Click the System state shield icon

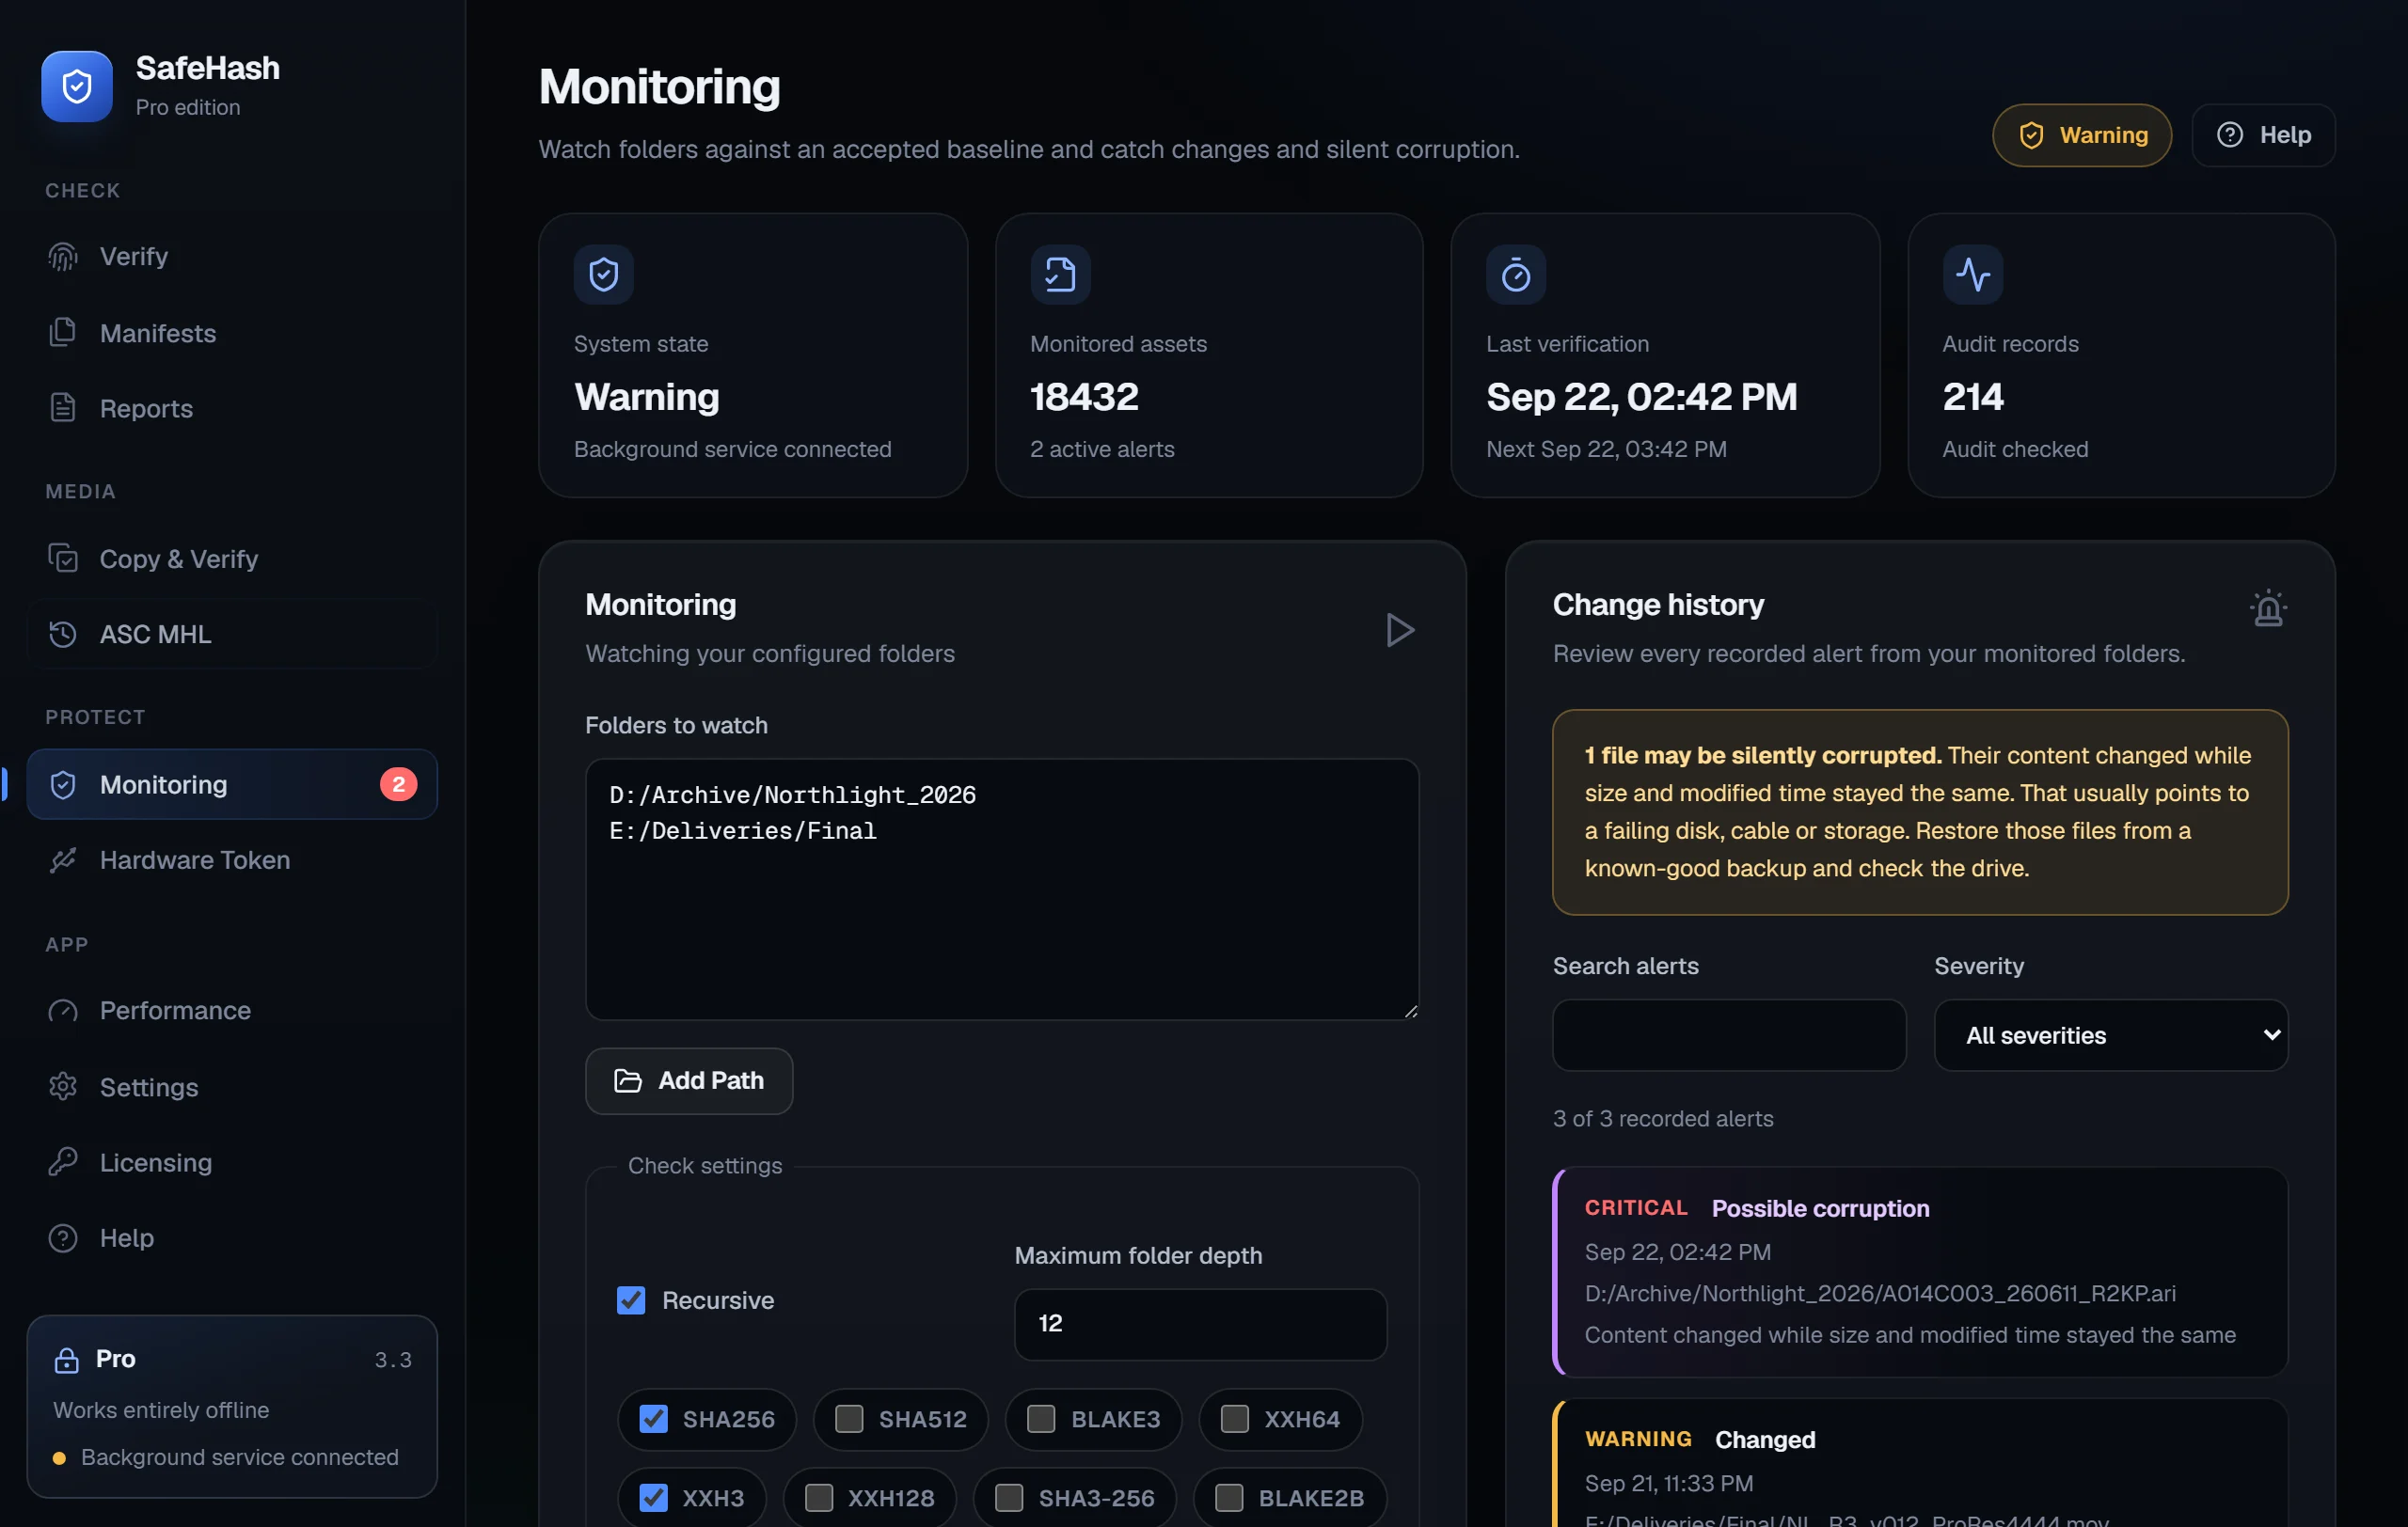pyautogui.click(x=604, y=274)
